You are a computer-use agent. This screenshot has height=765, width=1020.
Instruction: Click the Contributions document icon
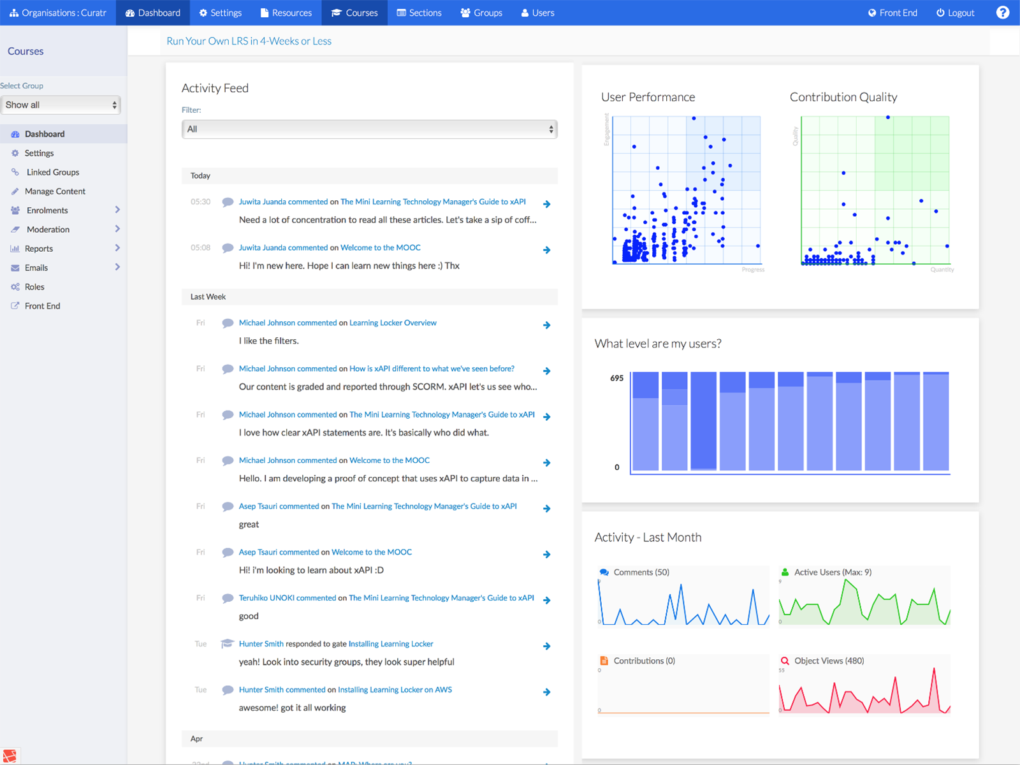pyautogui.click(x=604, y=661)
